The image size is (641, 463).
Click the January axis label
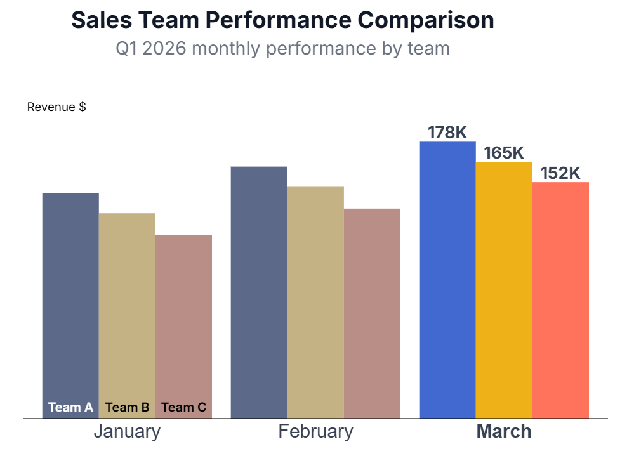click(127, 432)
